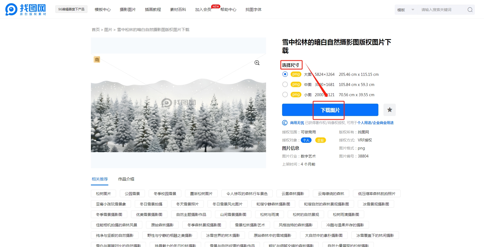Click the 96编辑器旗下产品 button

click(71, 9)
